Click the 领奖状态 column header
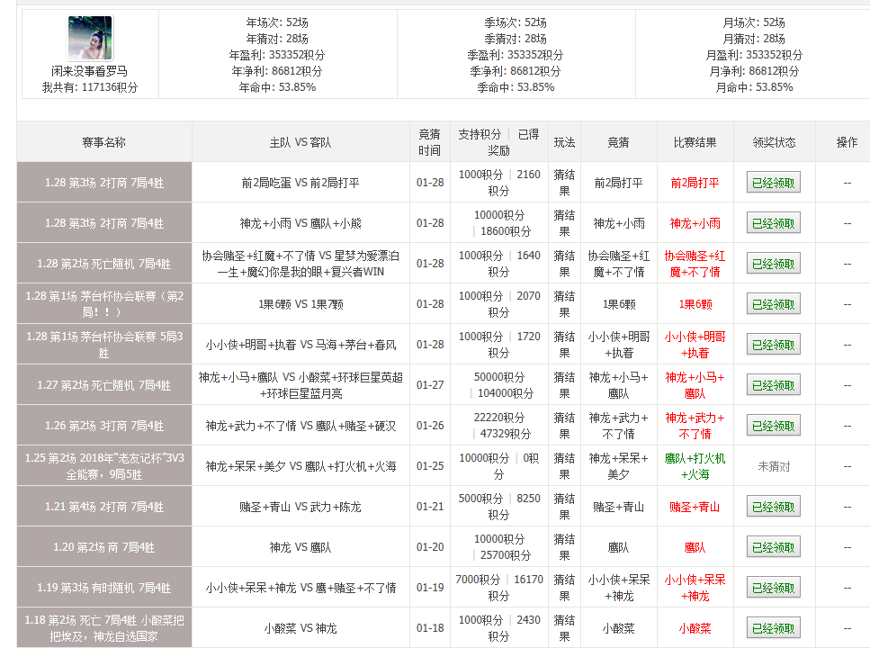Screen dimensions: 870x648 pos(773,142)
